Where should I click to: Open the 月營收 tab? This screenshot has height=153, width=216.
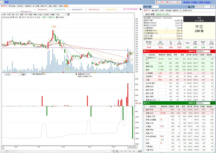pos(63,6)
